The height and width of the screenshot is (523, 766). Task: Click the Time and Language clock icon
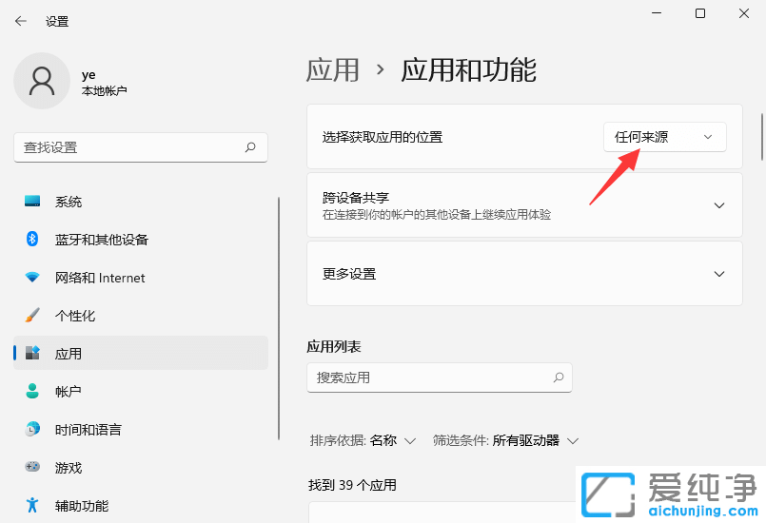tap(32, 430)
